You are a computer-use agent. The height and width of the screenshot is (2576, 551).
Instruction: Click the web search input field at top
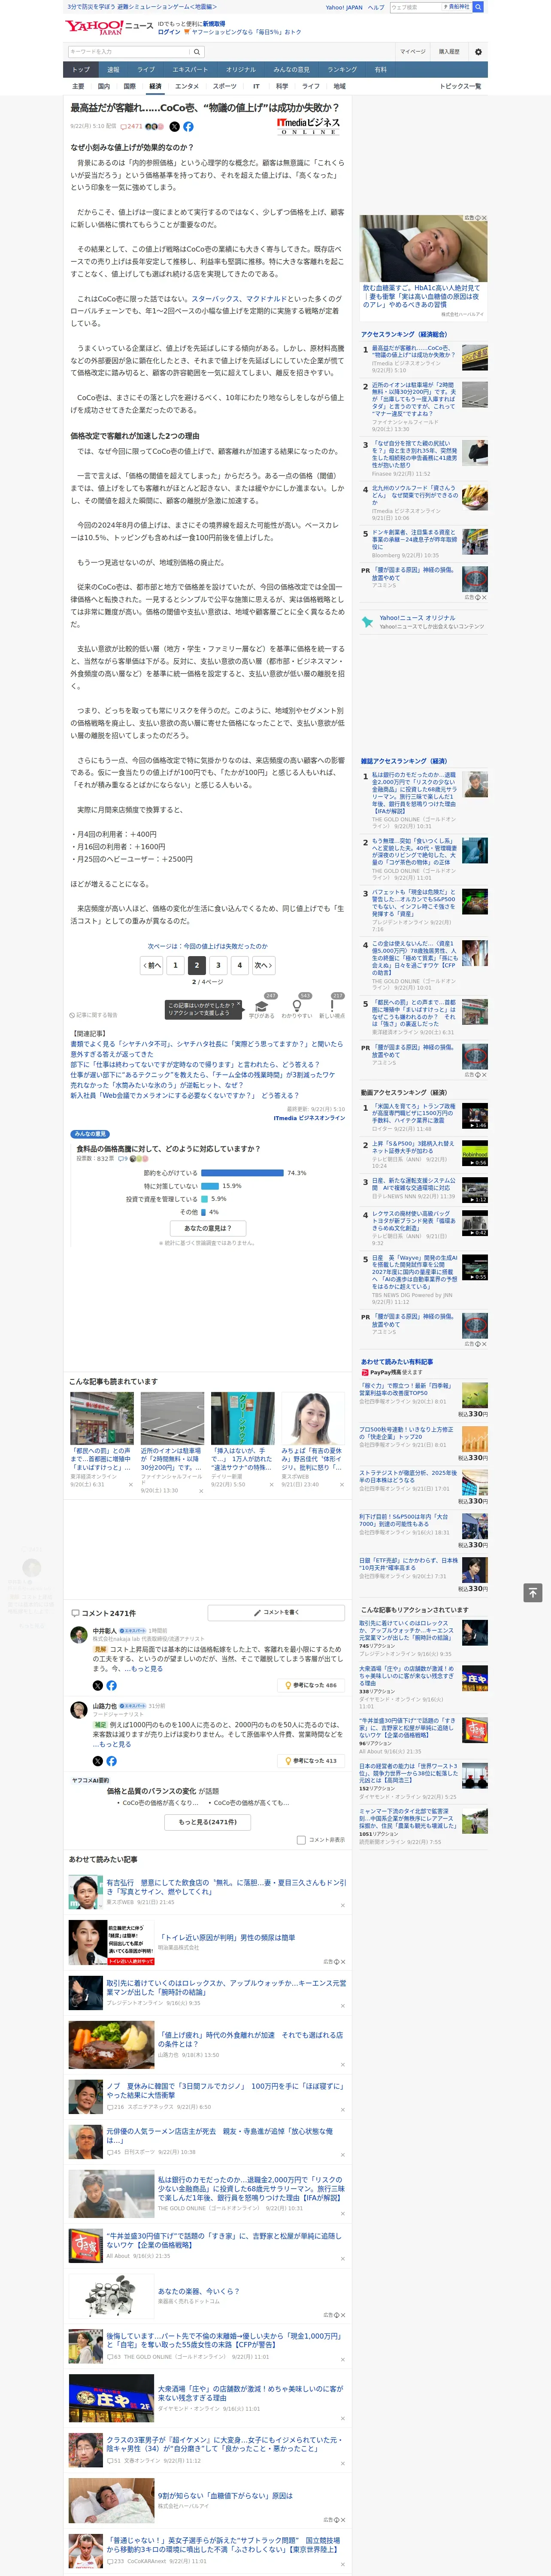click(415, 7)
